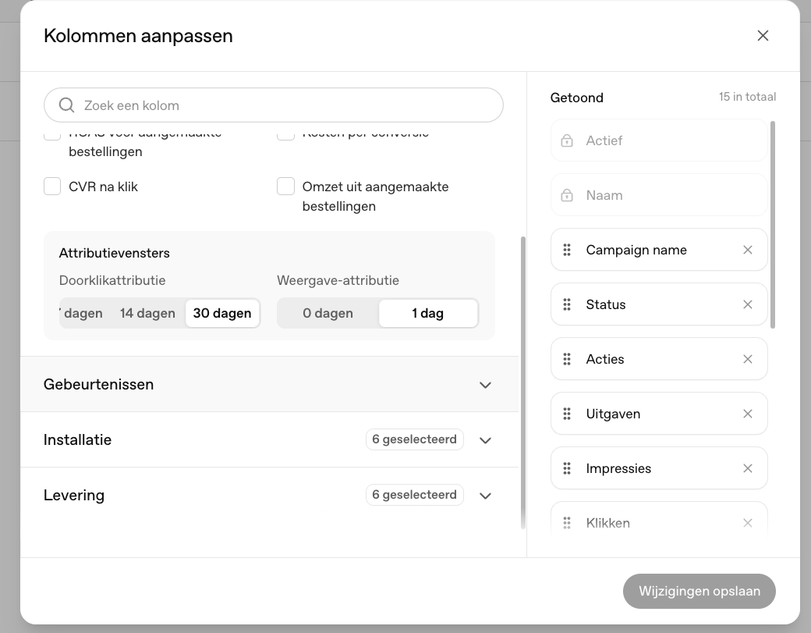Tick the CVR na klik checkbox
811x633 pixels.
52,187
